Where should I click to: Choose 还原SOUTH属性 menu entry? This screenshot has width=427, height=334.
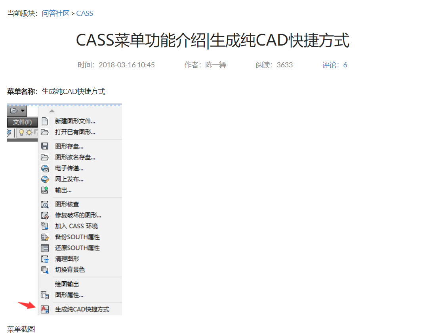coord(77,248)
